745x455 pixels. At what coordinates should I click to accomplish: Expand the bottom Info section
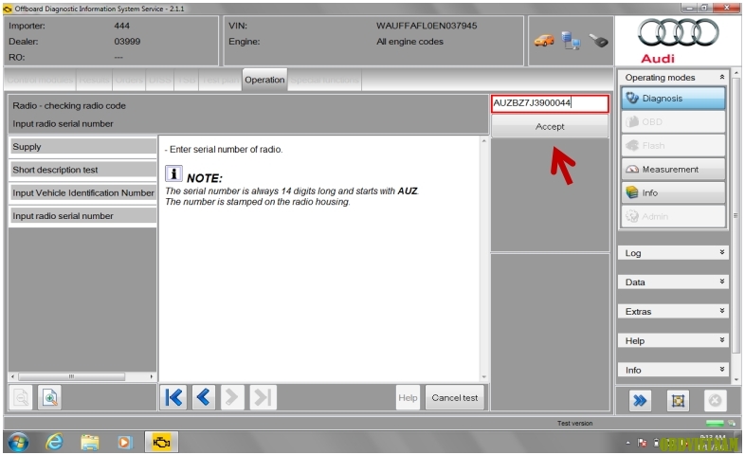[x=673, y=370]
